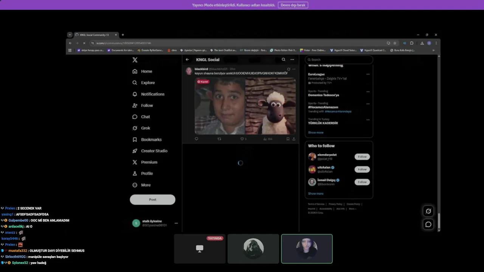Click the Grok icon on blackbird's post
The width and height of the screenshot is (484, 272).
289,69
